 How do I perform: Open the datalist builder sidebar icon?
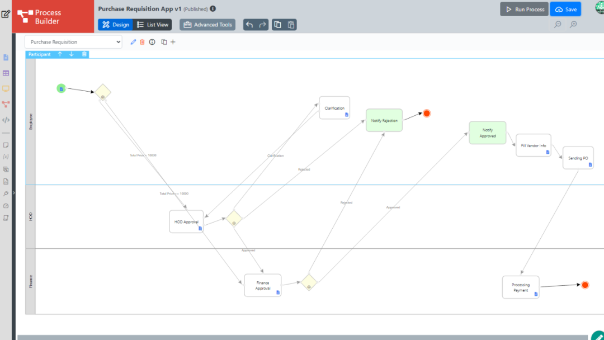click(6, 73)
